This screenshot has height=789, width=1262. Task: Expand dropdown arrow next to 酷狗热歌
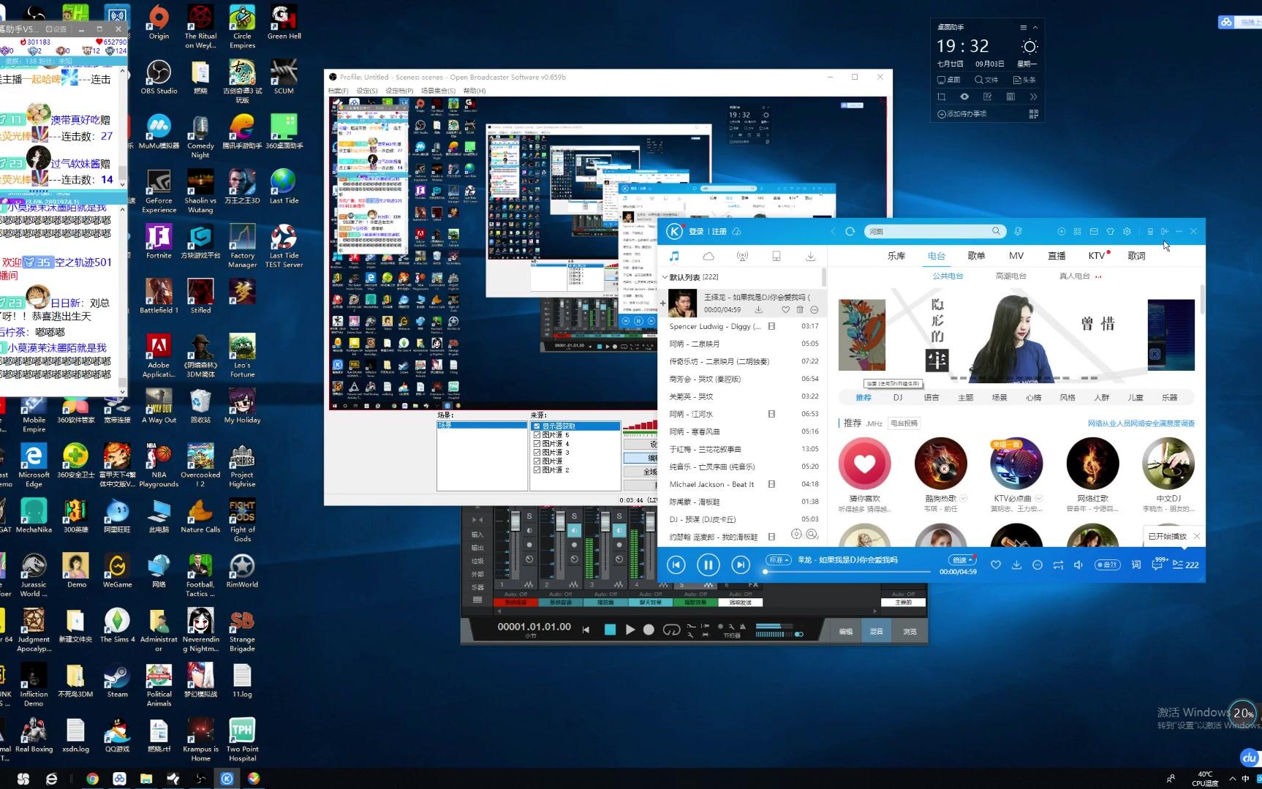coord(964,499)
